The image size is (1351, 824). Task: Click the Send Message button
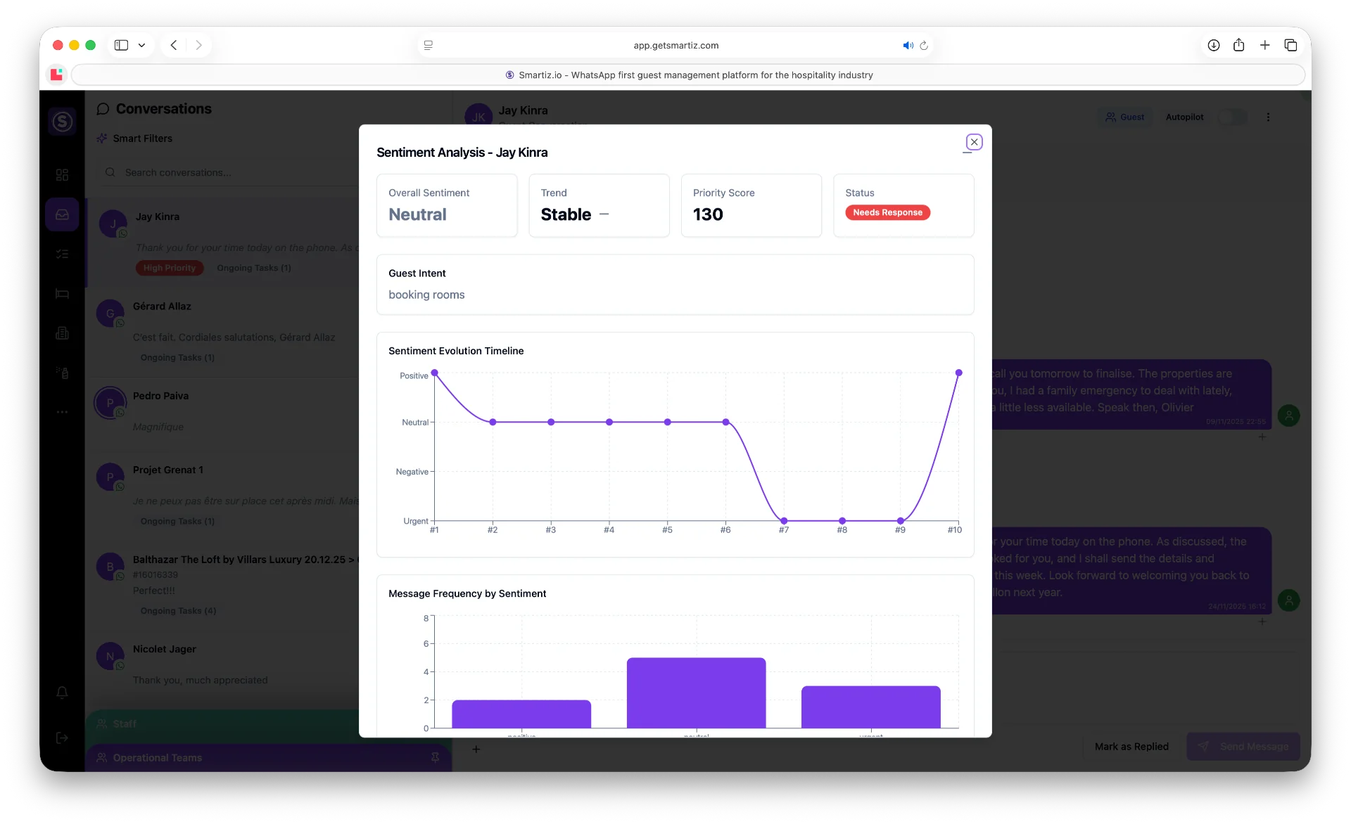point(1243,747)
